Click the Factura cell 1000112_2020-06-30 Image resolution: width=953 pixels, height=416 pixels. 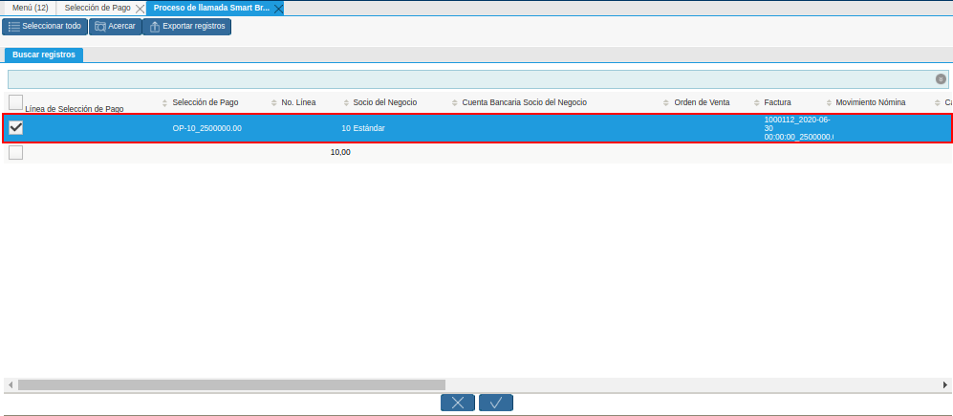(x=798, y=128)
